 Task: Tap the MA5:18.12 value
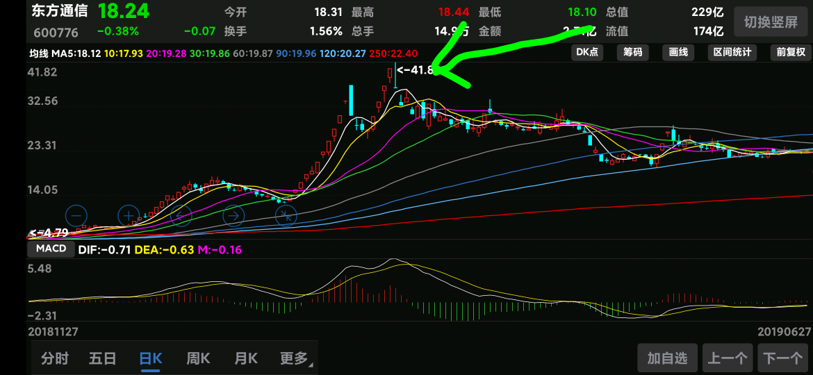(76, 53)
